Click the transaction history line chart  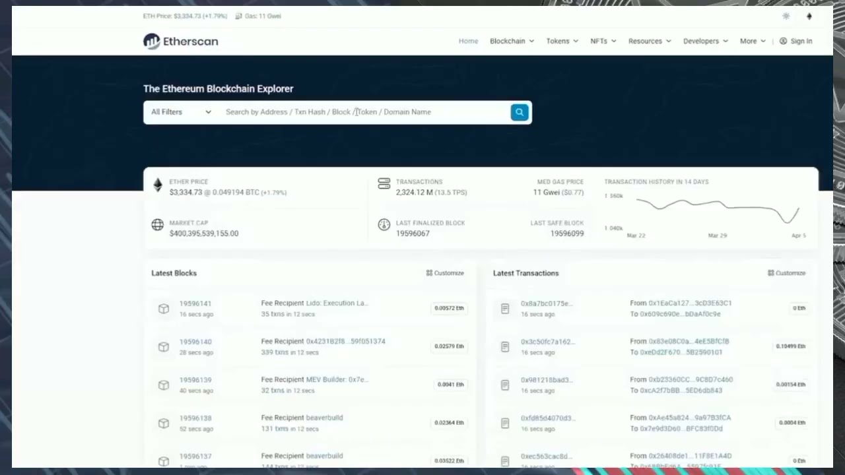point(716,210)
